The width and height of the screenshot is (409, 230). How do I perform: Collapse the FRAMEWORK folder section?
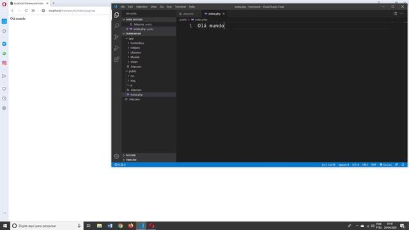149,34
